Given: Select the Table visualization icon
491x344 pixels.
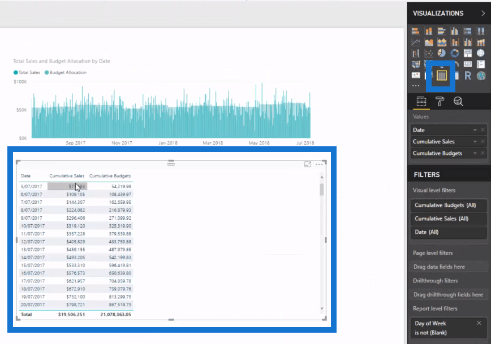Looking at the screenshot, I should tap(442, 75).
